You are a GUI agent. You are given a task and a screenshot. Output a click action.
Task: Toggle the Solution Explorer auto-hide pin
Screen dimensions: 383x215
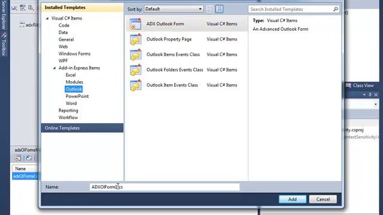370,95
